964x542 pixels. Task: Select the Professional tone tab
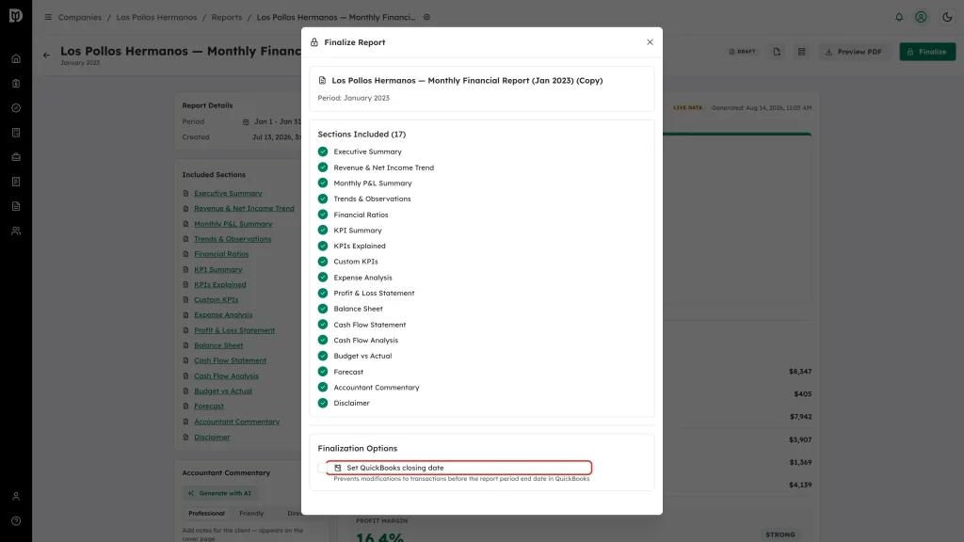tap(206, 513)
